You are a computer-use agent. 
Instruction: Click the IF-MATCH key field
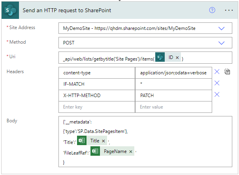click(97, 84)
